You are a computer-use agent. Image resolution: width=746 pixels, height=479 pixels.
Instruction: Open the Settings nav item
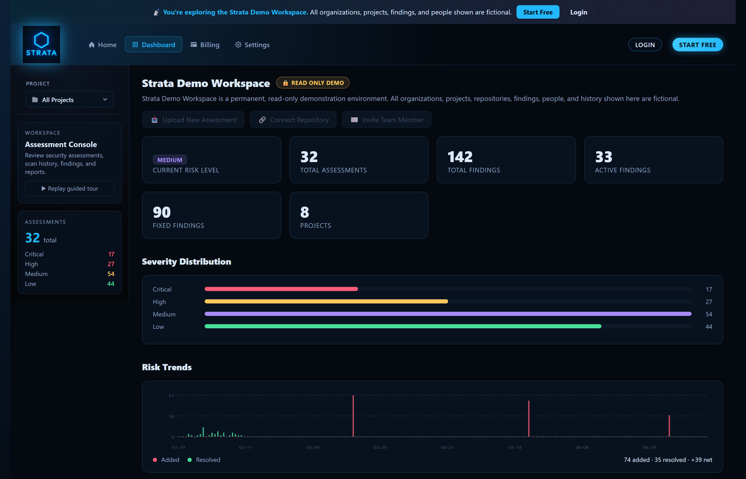coord(253,45)
